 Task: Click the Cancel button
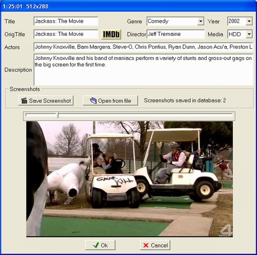point(155,245)
